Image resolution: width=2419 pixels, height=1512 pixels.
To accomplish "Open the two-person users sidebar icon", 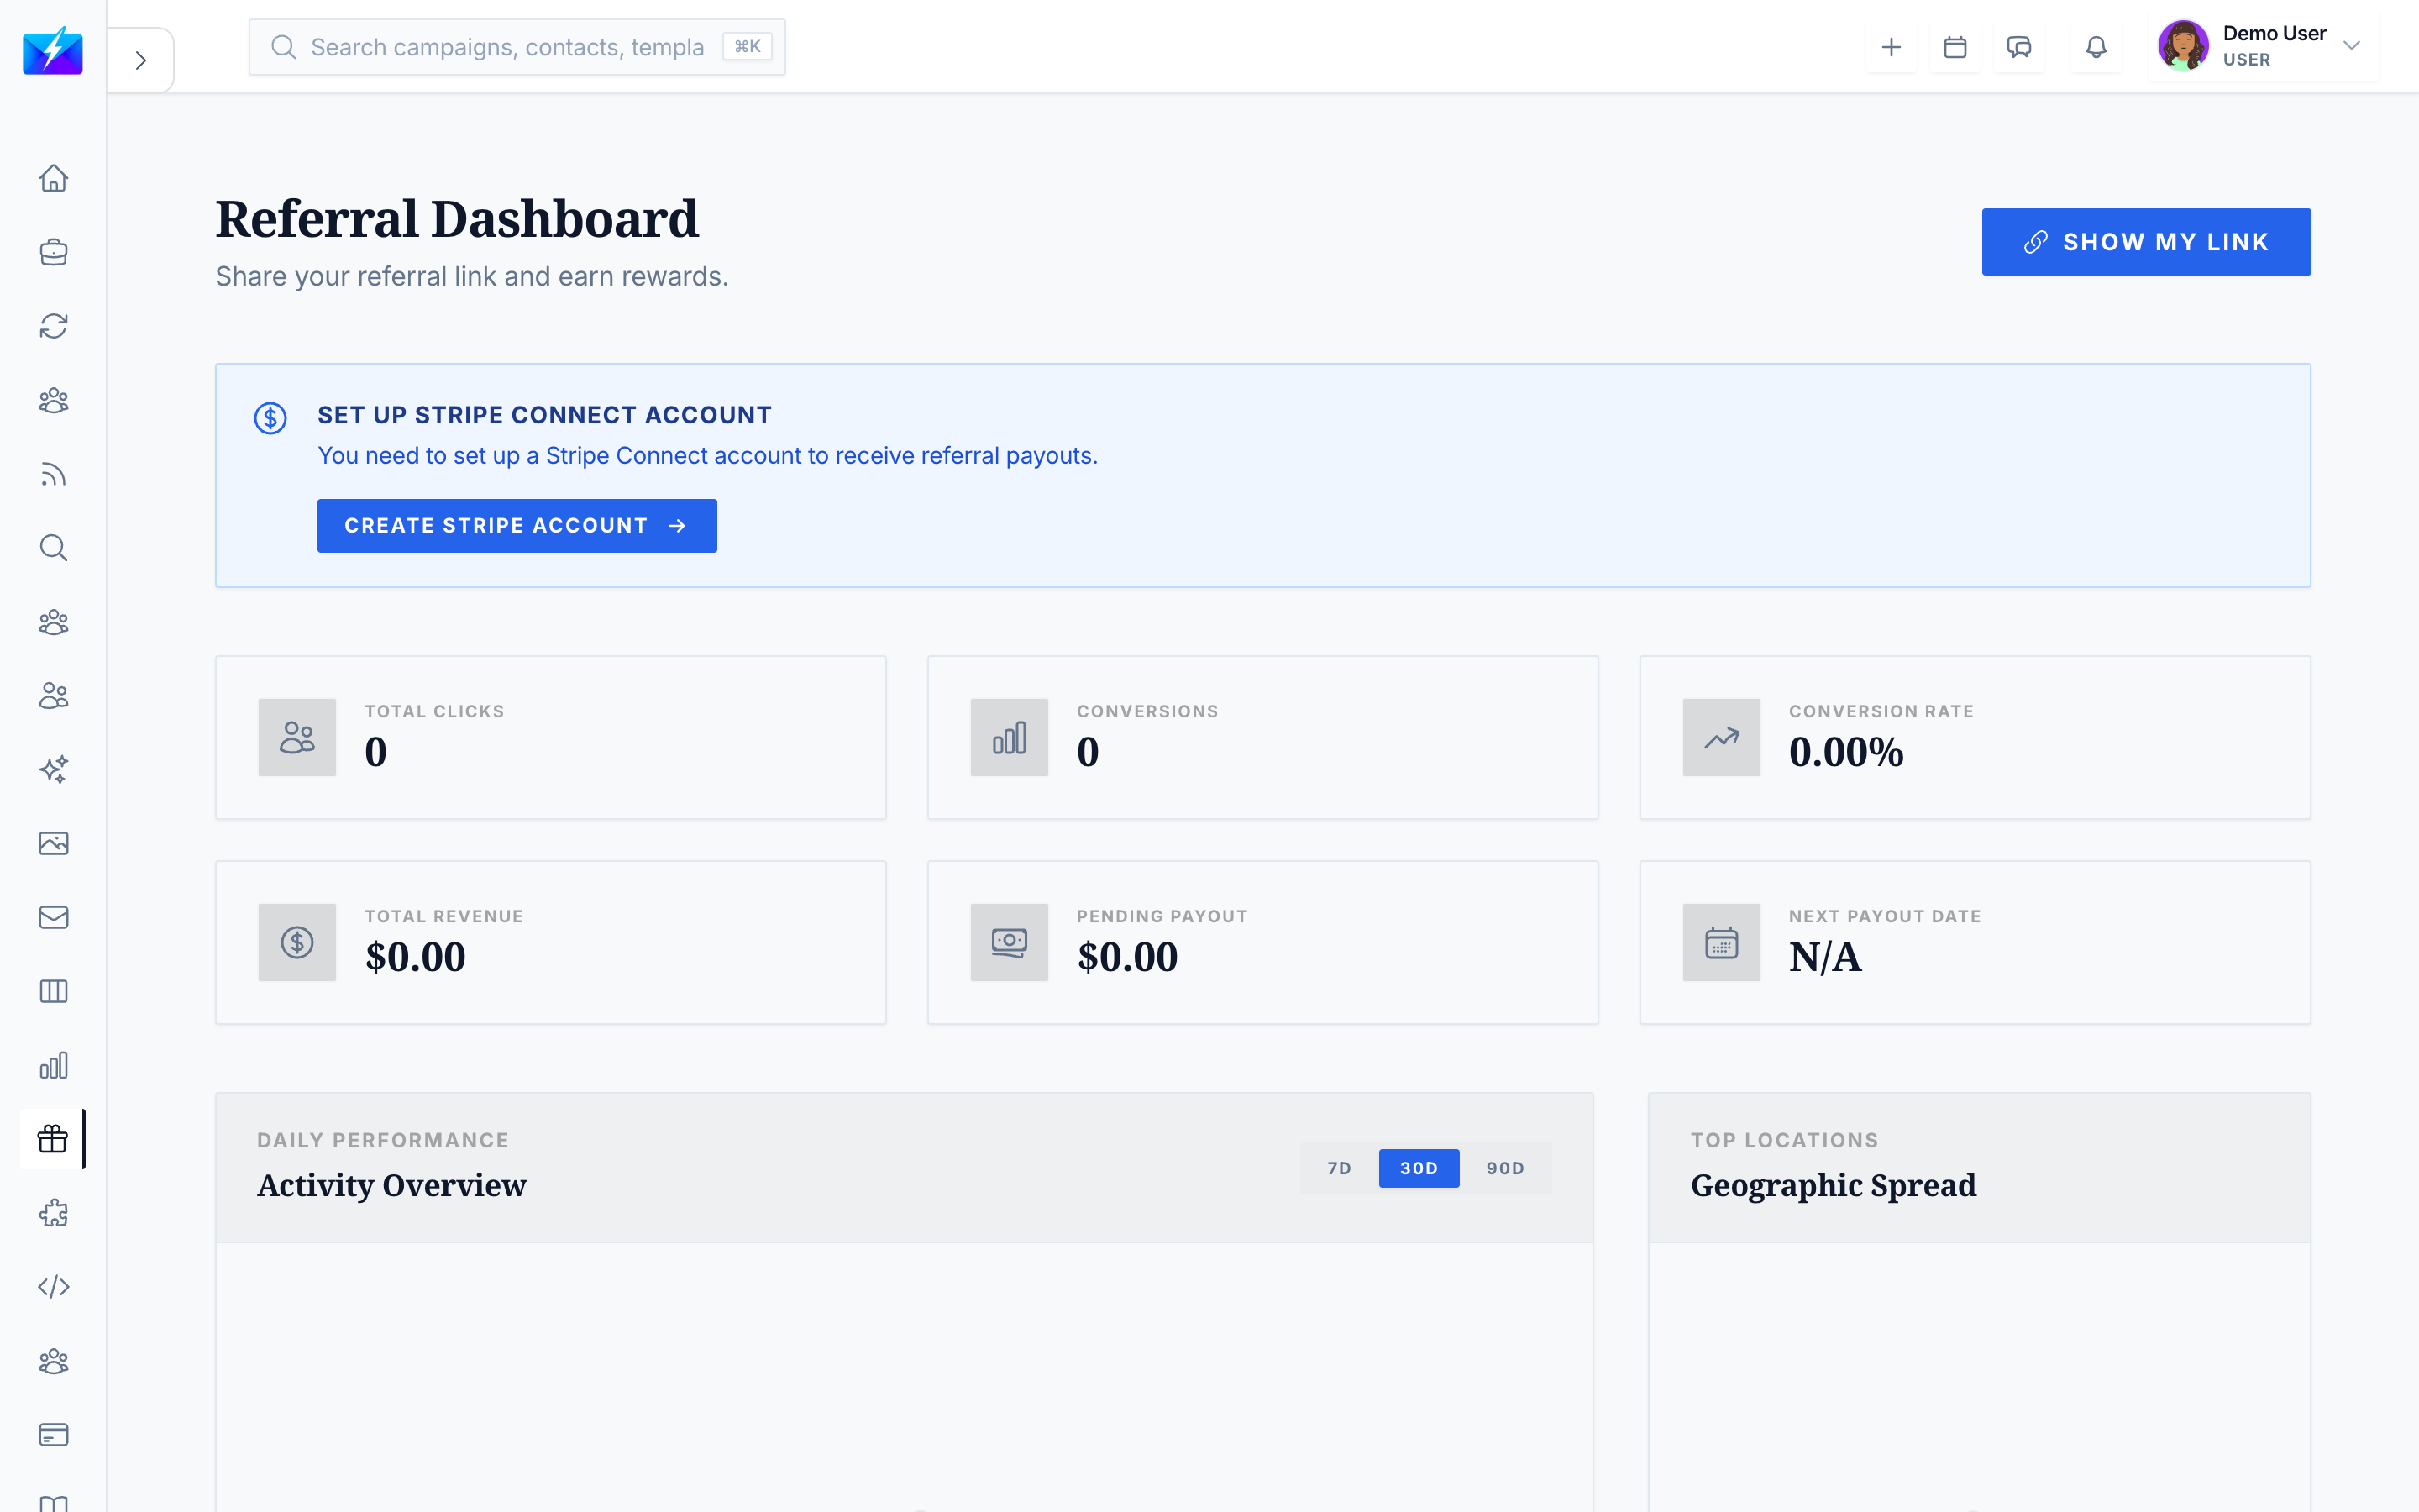I will click(53, 696).
